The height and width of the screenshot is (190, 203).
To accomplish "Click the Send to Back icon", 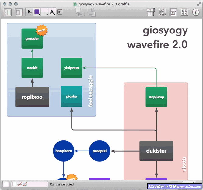I will point(91,12).
